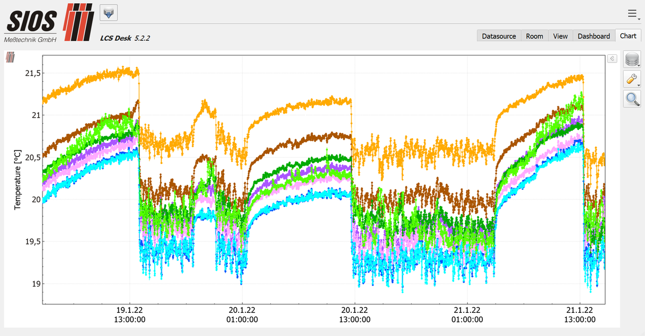Open the Room tab
Screen dimensions: 645x336
(534, 36)
